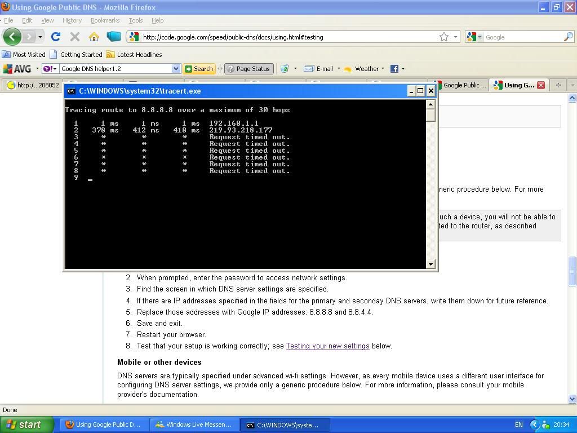
Task: Click the search magnifier icon in Google box
Action: point(568,37)
